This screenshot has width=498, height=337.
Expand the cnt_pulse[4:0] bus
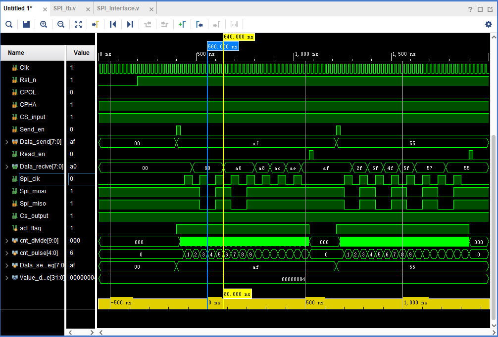[6, 253]
